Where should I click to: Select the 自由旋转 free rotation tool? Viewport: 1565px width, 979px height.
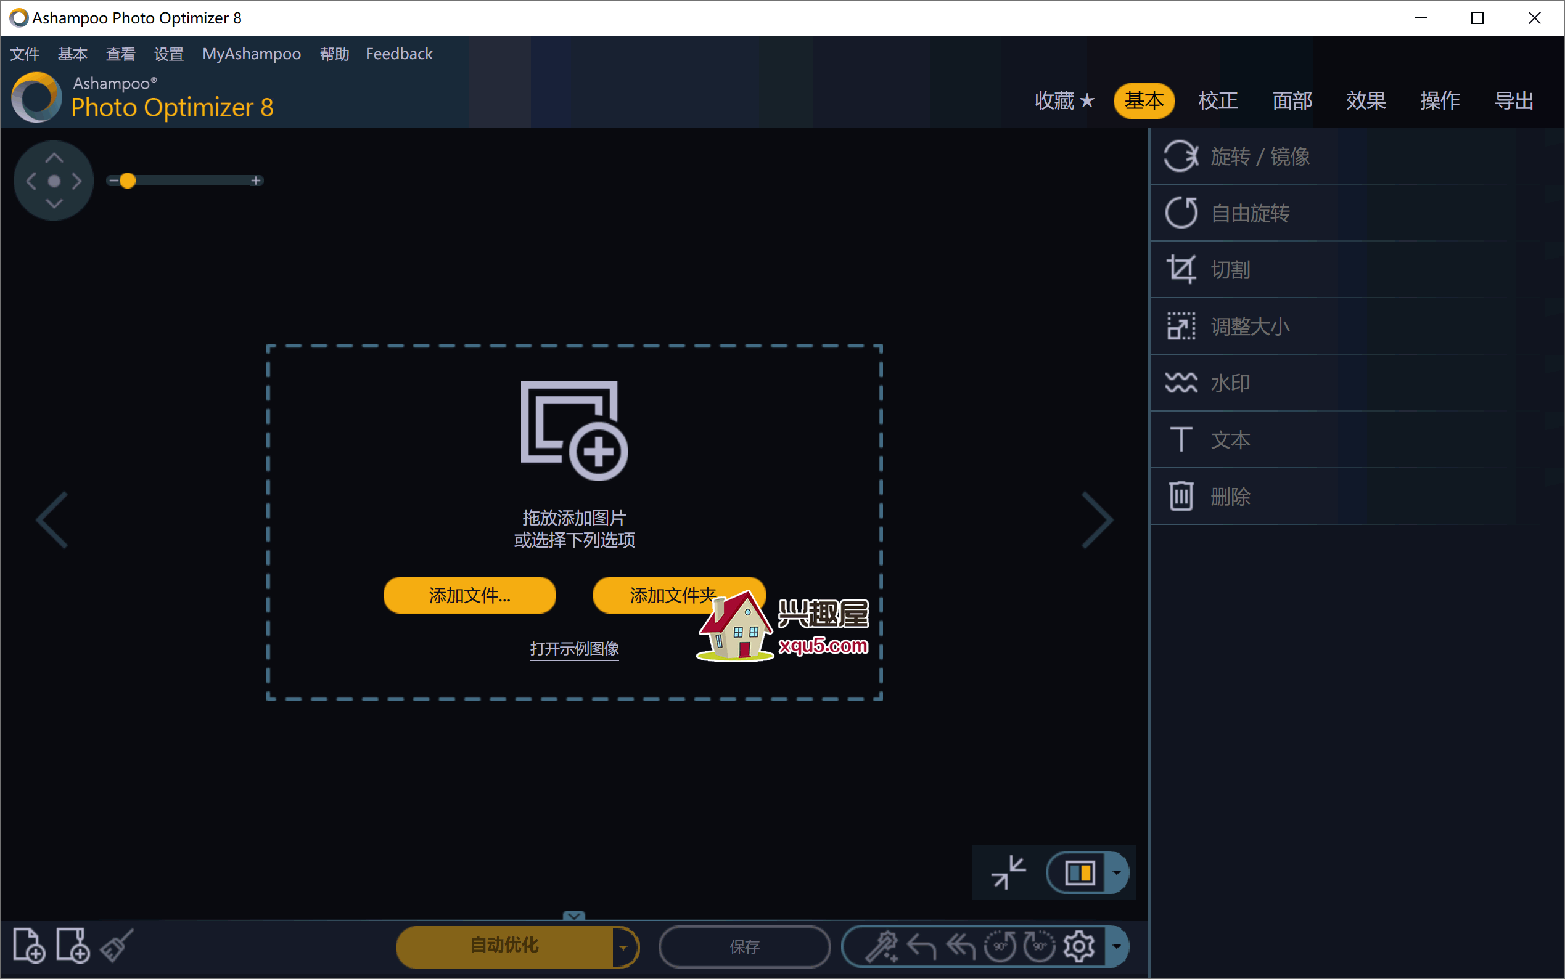pyautogui.click(x=1357, y=213)
